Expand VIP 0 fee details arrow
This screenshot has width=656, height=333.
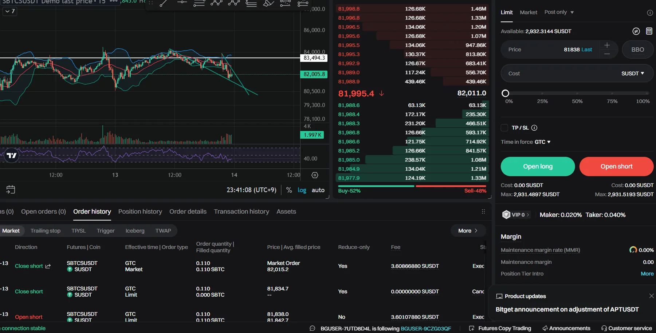click(x=528, y=215)
